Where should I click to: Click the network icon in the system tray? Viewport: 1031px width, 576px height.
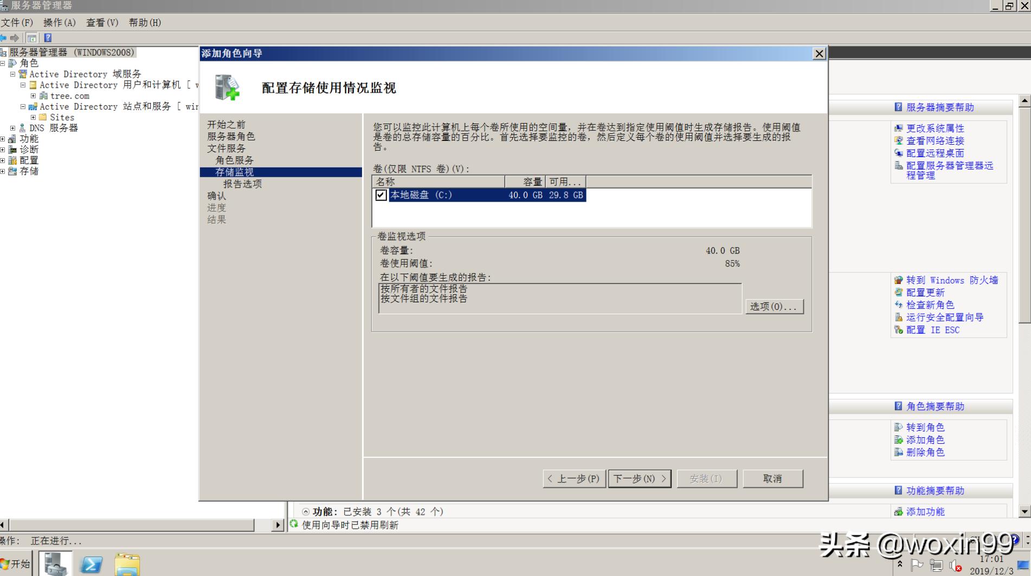tap(937, 566)
